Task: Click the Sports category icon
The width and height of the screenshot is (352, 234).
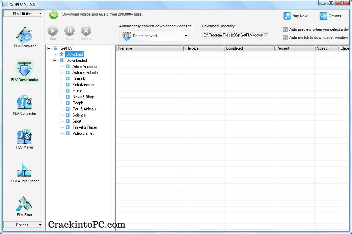Action: [67, 121]
